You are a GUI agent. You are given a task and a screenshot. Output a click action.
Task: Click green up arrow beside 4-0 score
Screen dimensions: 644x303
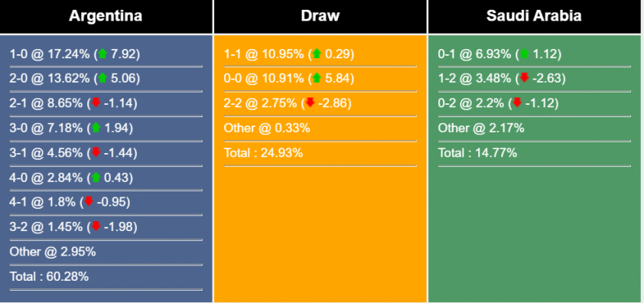96,178
